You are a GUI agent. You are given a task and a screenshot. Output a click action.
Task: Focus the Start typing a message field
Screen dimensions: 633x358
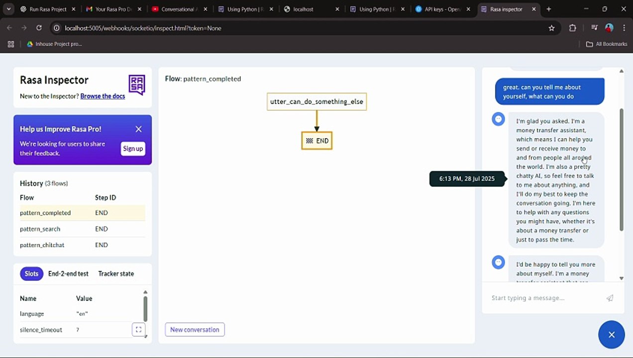[x=545, y=298]
